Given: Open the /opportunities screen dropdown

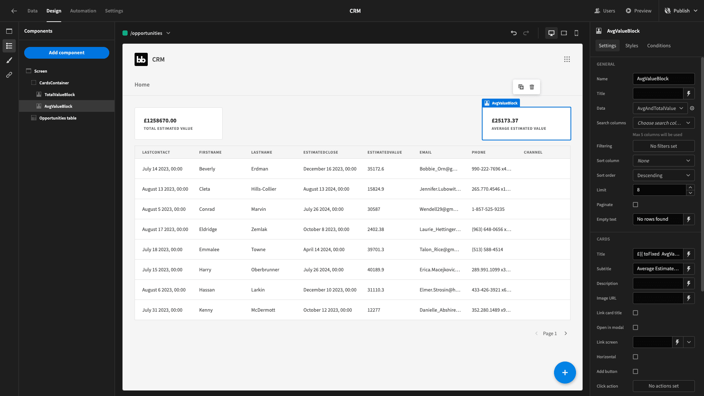Looking at the screenshot, I should point(147,33).
